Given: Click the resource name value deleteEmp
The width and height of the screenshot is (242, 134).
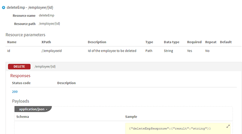Looking at the screenshot, I should pyautogui.click(x=46, y=15).
